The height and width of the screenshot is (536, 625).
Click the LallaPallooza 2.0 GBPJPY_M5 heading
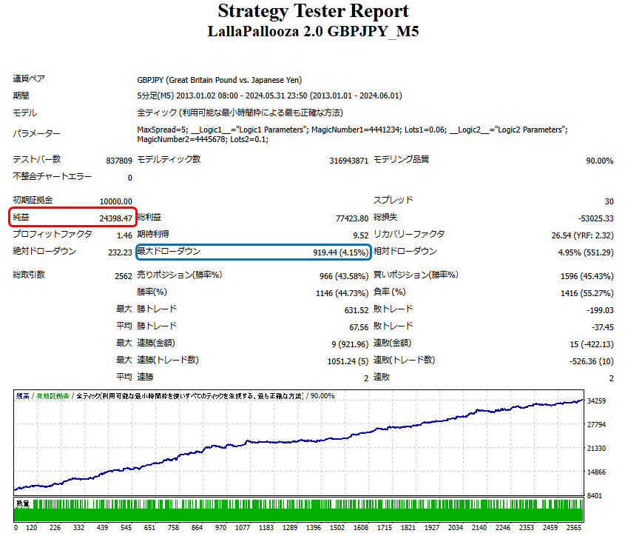[313, 31]
